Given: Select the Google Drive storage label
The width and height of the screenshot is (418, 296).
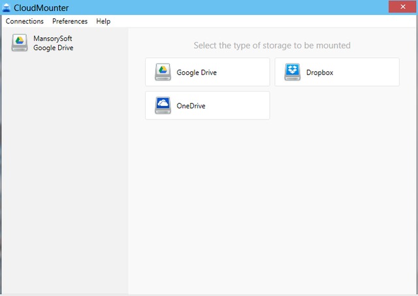Looking at the screenshot, I should (x=197, y=73).
